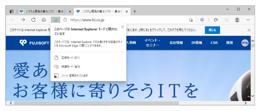This screenshot has height=111, width=260.
Task: Click the horizontal scrollbar left arrow
Action: coord(11,103)
